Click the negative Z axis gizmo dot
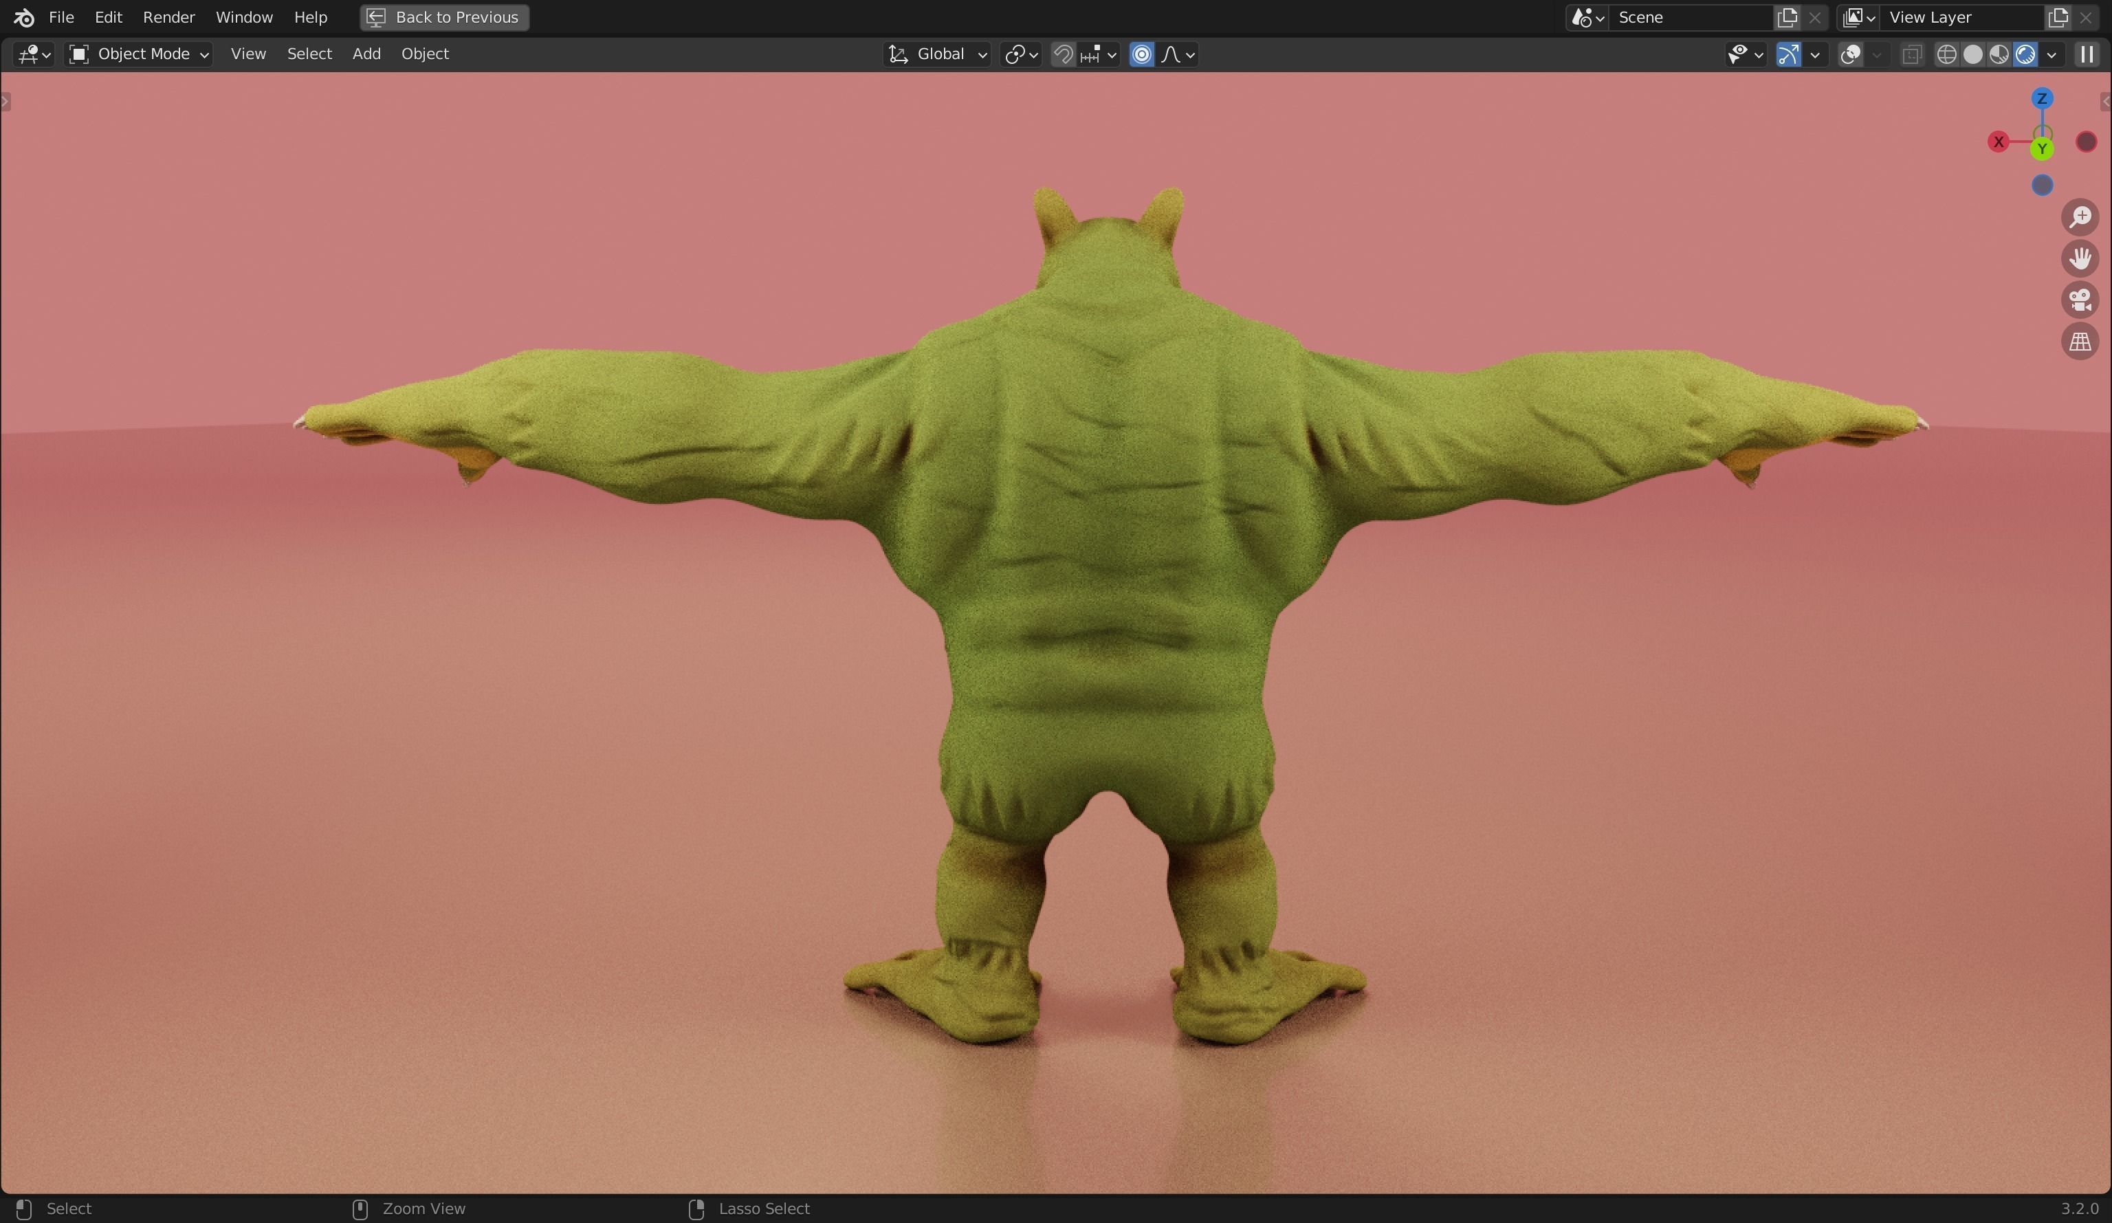 point(2043,185)
